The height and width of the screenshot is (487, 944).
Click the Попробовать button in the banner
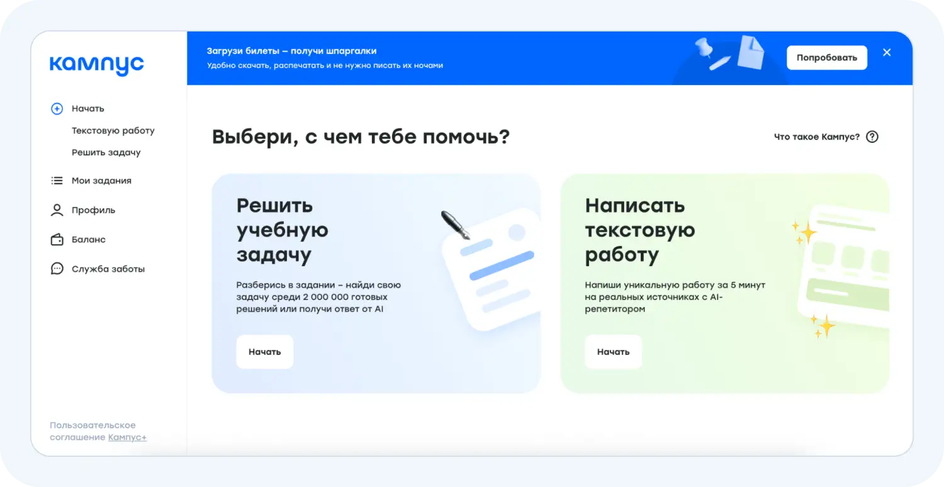click(827, 58)
